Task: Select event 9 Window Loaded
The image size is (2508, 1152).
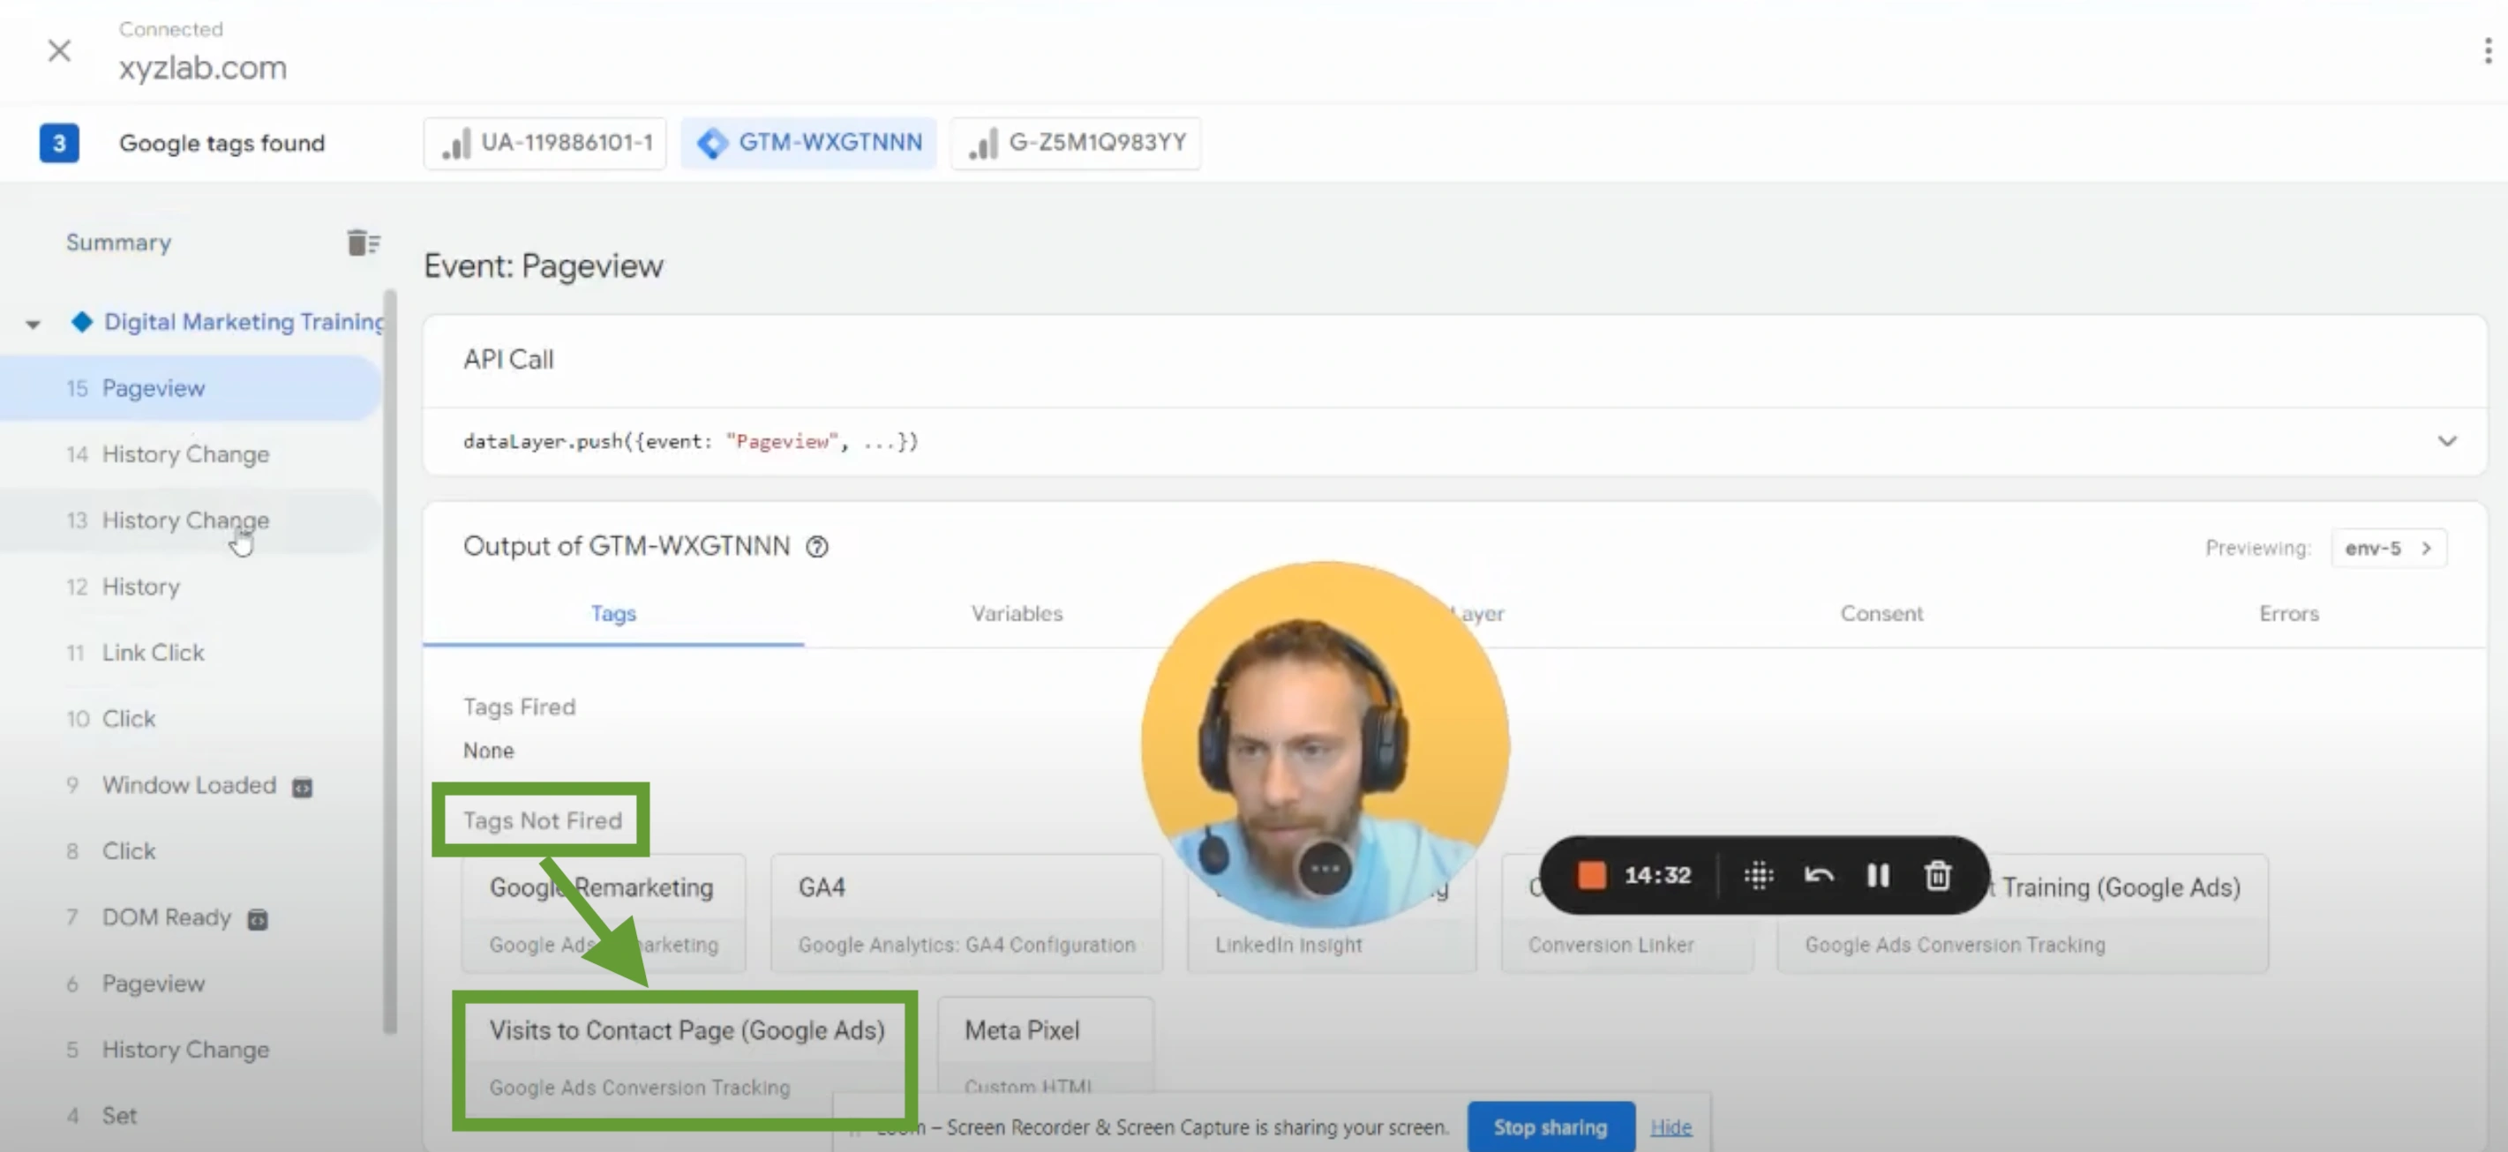Action: point(190,785)
